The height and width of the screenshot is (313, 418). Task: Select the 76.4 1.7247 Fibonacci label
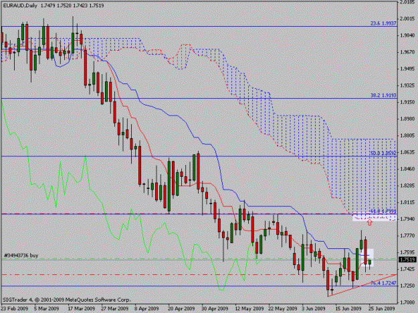pos(383,283)
